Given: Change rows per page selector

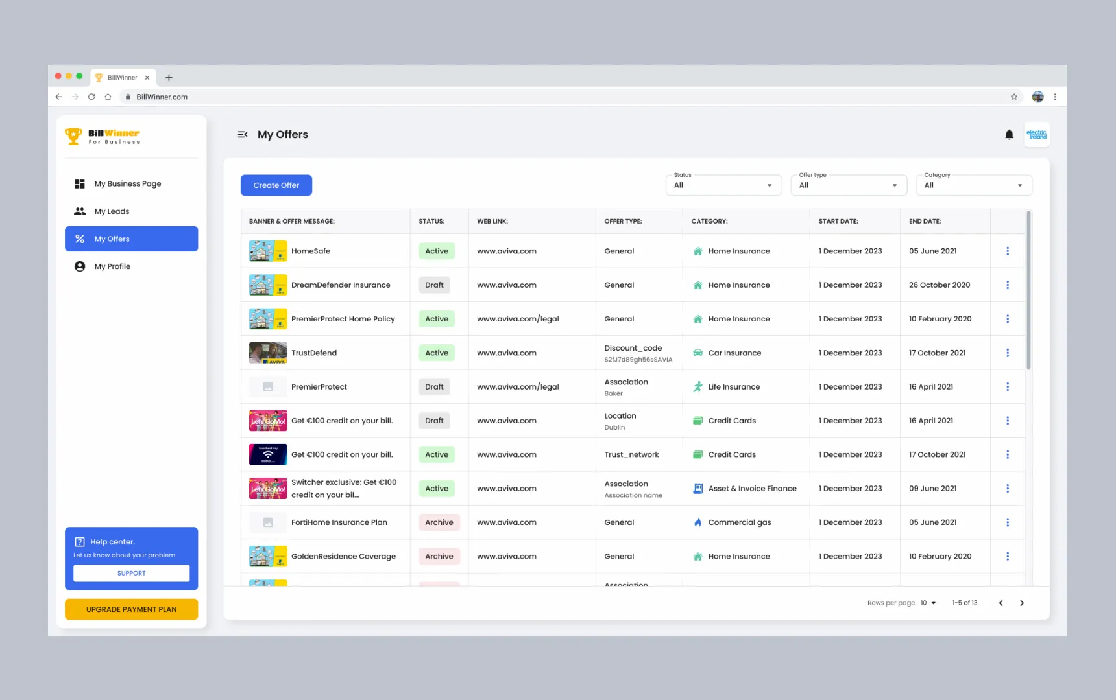Looking at the screenshot, I should tap(928, 603).
